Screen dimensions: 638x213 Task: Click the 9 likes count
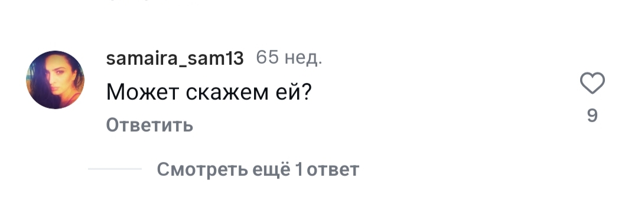[x=592, y=116]
